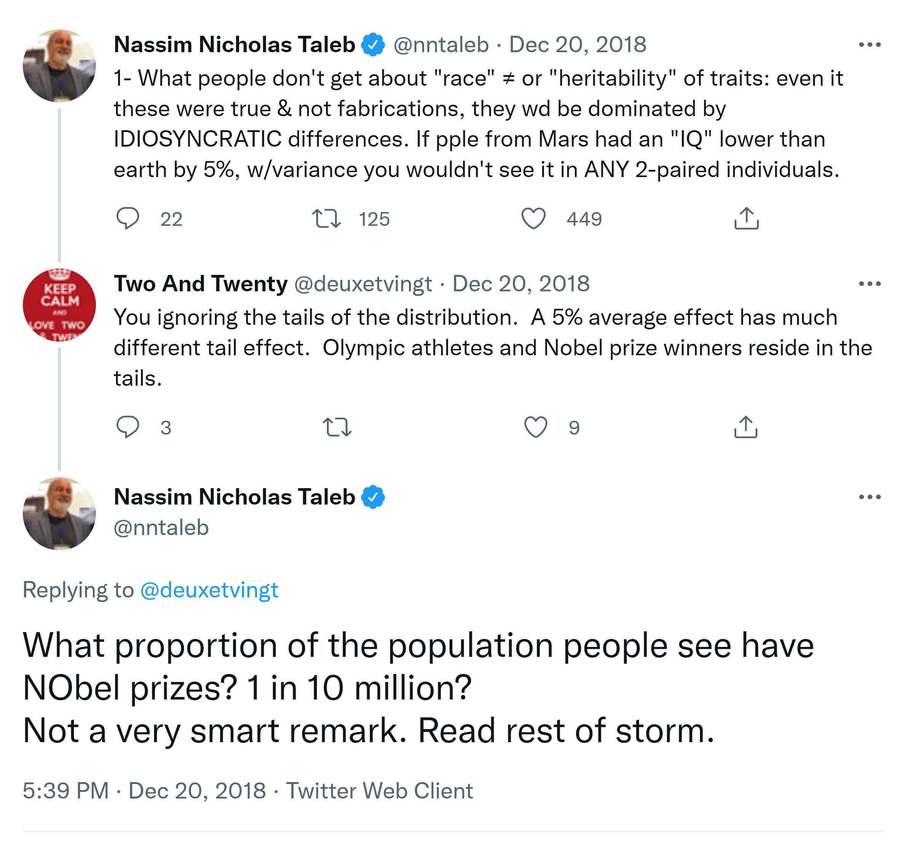This screenshot has height=848, width=897.
Task: Share Two And Twenty's tweet
Action: (x=745, y=427)
